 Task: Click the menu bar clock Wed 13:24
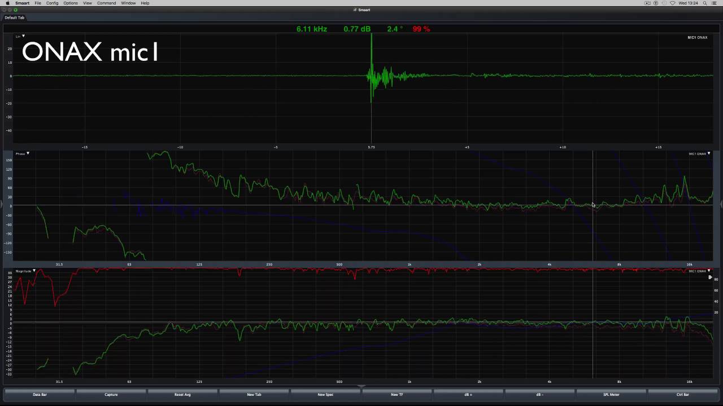pos(689,3)
